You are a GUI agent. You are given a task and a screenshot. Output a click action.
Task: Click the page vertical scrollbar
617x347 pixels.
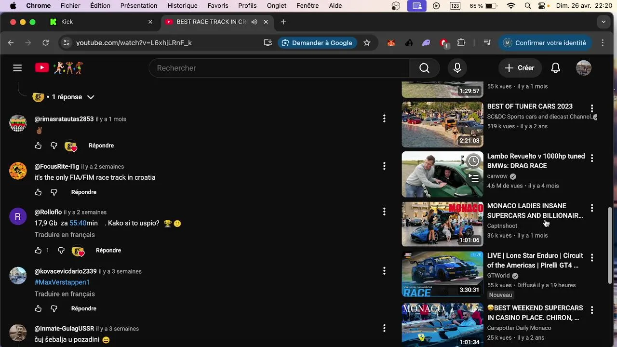tap(610, 246)
